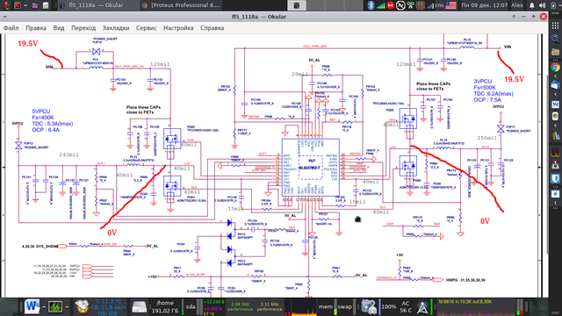Click the Word icon in the bottom panel
This screenshot has height=316, width=562.
pos(32,306)
